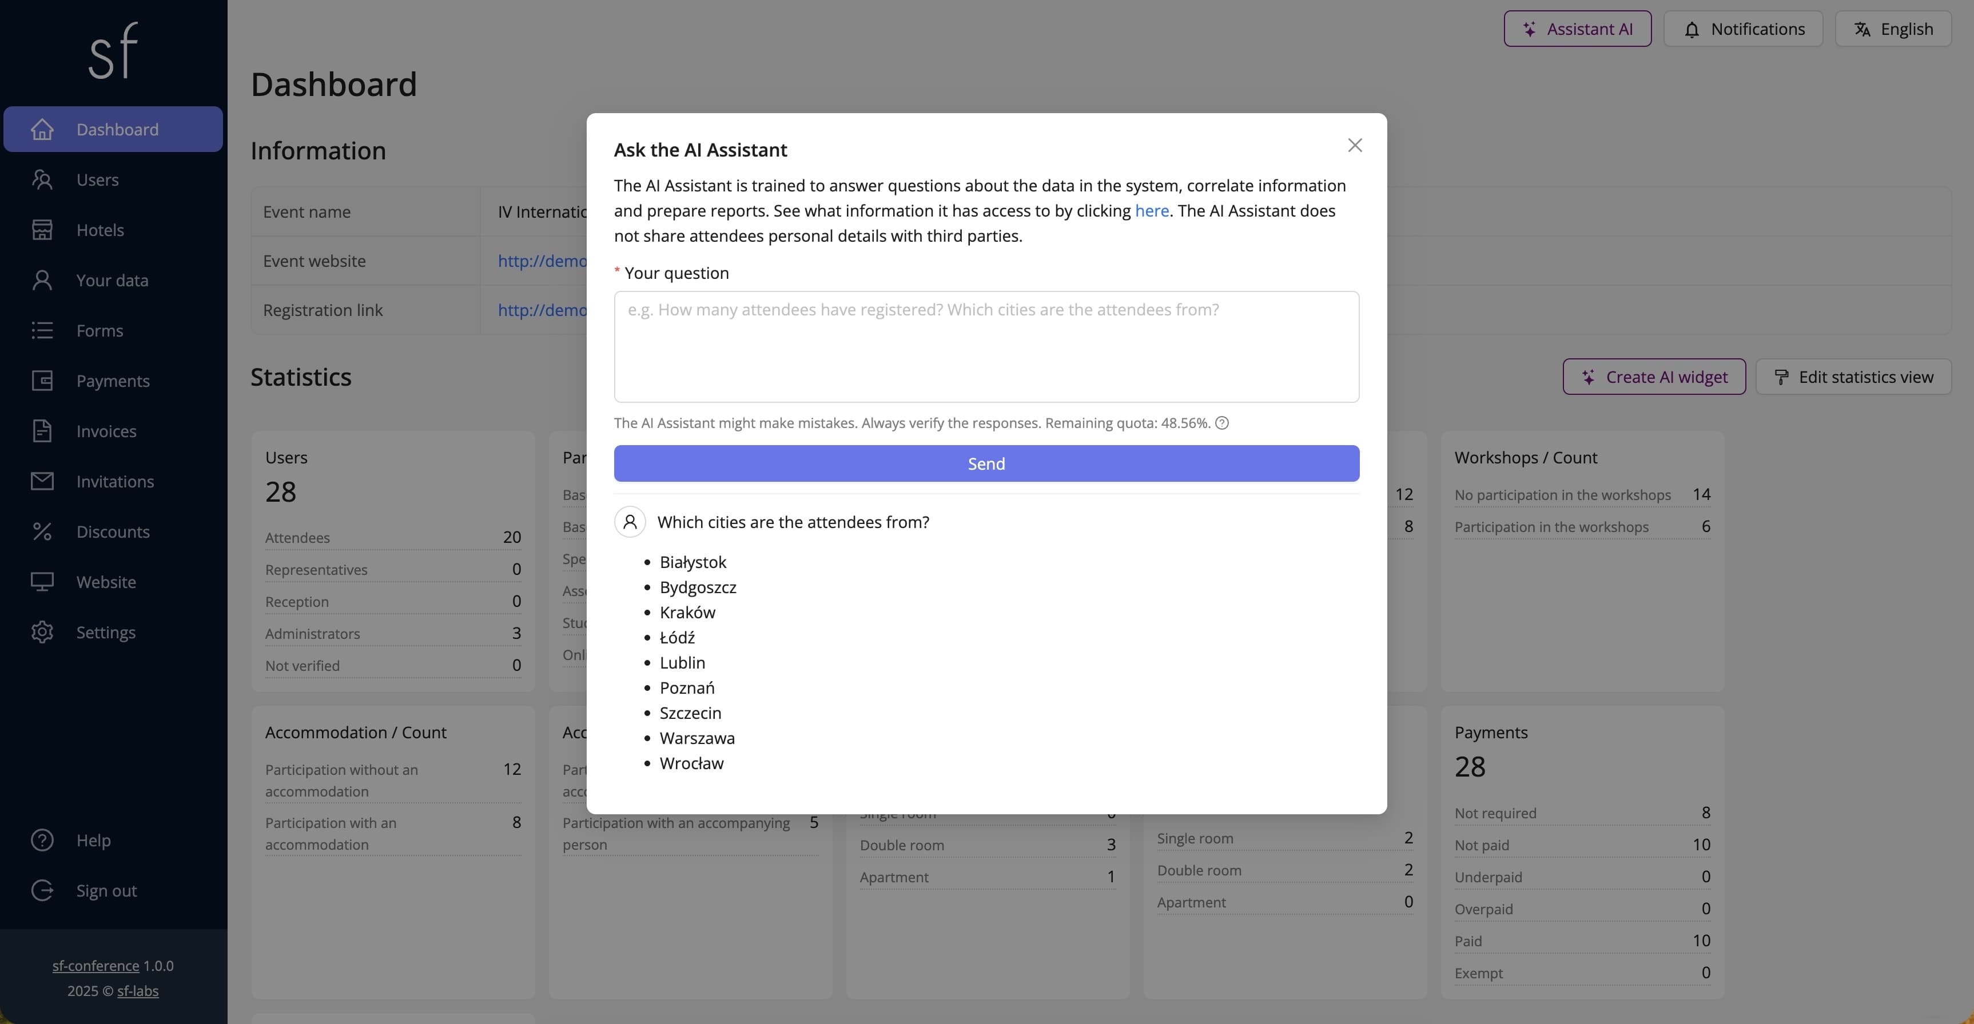Open the Hotels section
The height and width of the screenshot is (1024, 1974).
pyautogui.click(x=101, y=230)
